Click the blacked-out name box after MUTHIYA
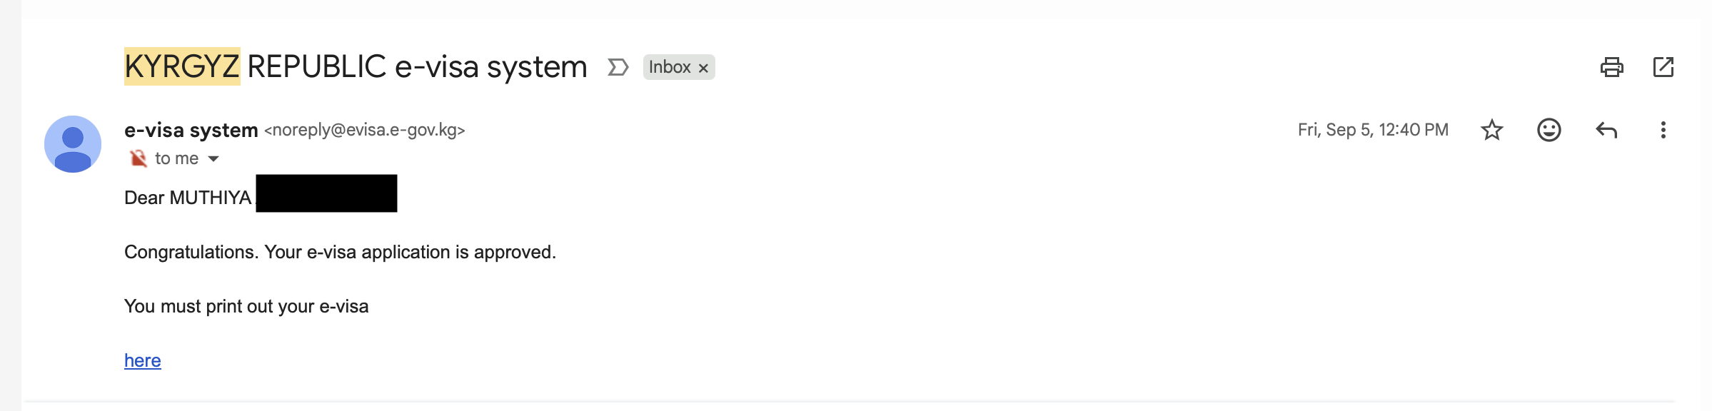The image size is (1712, 411). tap(326, 193)
